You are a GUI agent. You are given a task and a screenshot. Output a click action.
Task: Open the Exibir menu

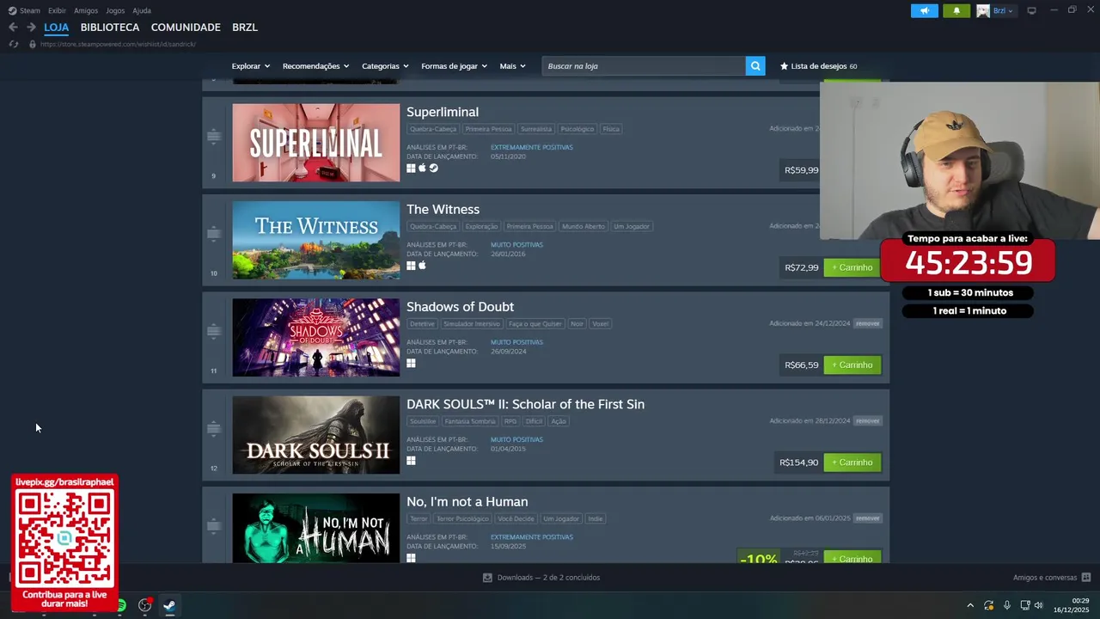pos(57,10)
